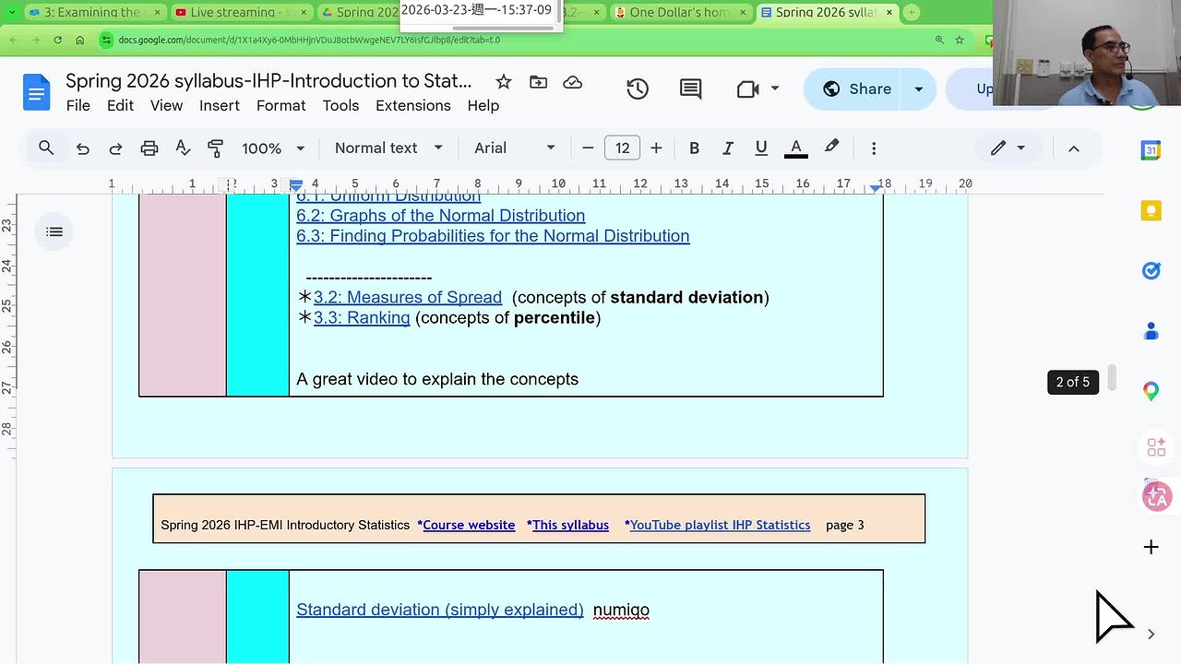This screenshot has height=664, width=1181.
Task: Open the Arial font dropdown
Action: point(515,148)
